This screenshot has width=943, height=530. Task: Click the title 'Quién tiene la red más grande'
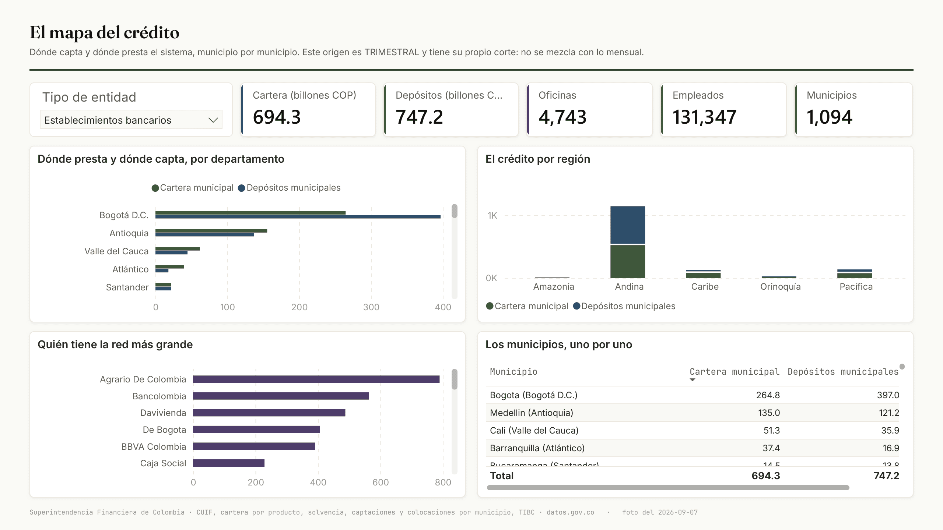115,344
